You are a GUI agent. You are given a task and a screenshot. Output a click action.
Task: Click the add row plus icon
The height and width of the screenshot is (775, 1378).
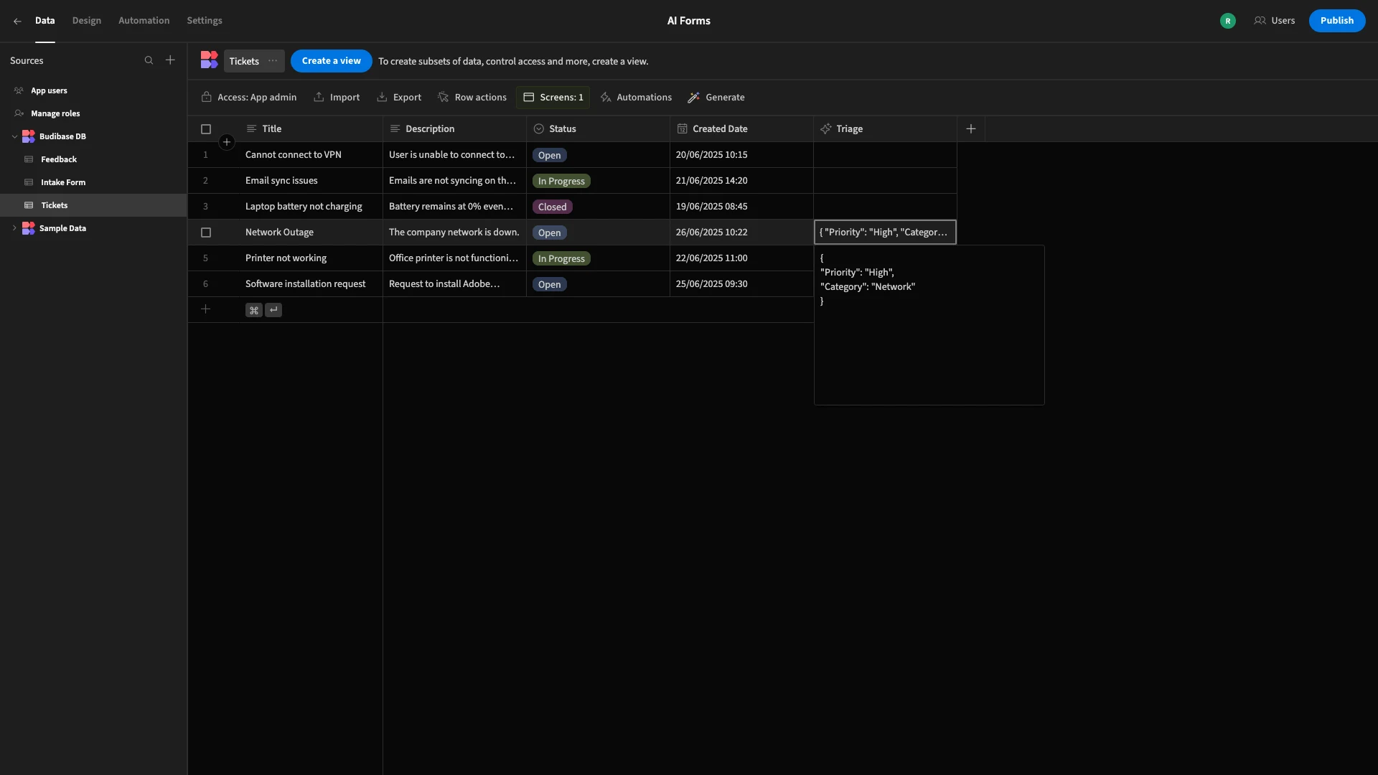tap(206, 309)
